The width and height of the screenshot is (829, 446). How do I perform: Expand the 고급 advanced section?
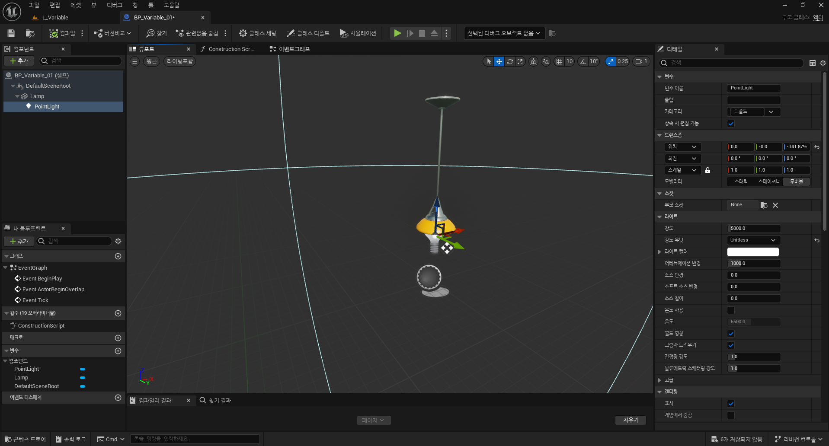coord(659,380)
